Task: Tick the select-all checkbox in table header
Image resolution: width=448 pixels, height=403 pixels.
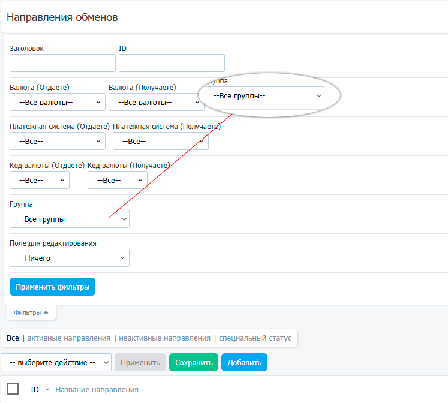Action: point(13,389)
